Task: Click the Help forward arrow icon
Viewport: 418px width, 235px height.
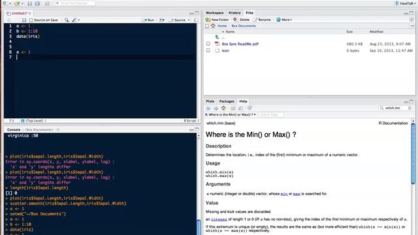Action: [x=216, y=108]
